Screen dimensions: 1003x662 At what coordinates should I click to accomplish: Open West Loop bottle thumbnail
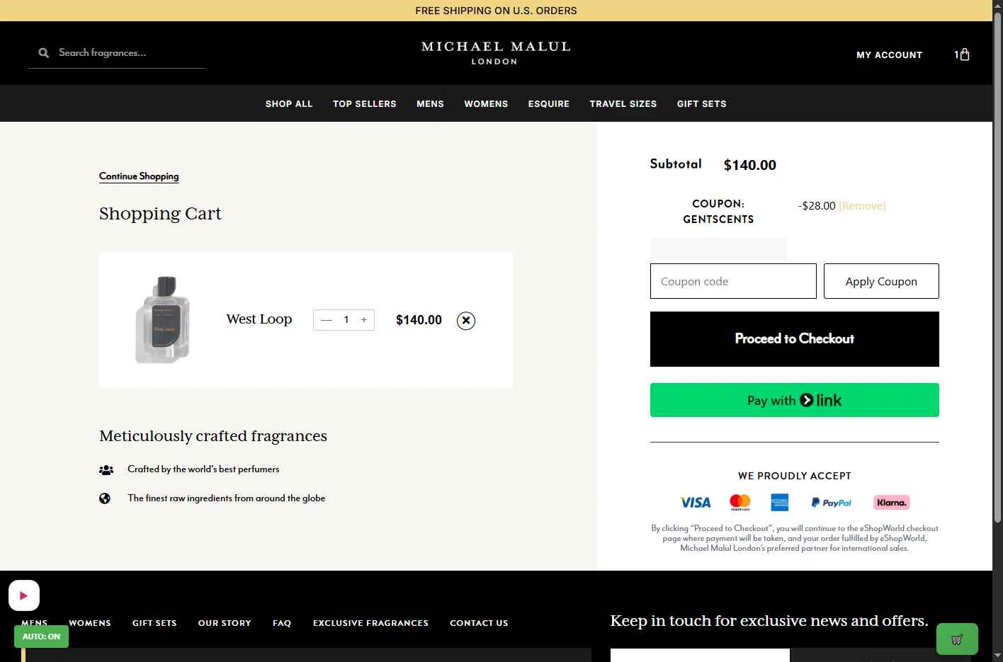point(163,320)
